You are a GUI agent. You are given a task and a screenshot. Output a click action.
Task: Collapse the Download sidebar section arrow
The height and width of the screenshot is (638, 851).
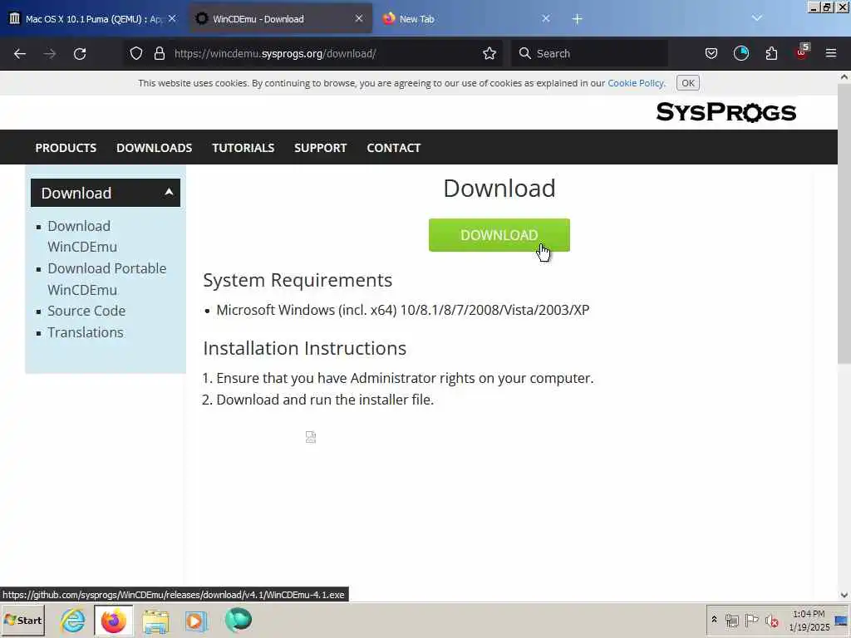pyautogui.click(x=169, y=192)
